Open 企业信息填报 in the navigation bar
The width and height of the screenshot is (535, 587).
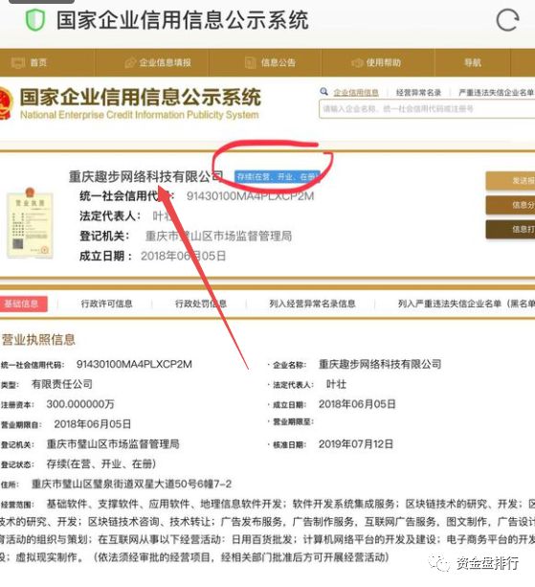tap(165, 62)
